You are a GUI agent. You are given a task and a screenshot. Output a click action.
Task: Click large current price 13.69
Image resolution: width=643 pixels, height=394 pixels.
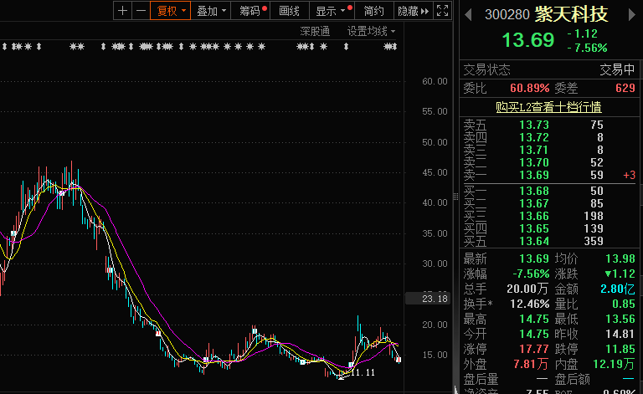pyautogui.click(x=528, y=40)
